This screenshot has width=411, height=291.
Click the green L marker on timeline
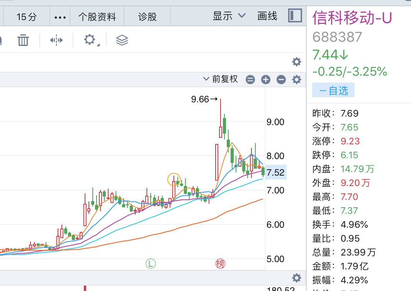151,264
